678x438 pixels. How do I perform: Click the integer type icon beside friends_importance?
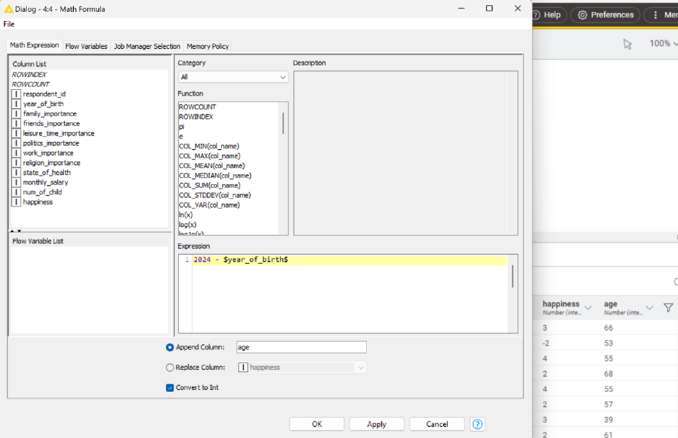(16, 123)
